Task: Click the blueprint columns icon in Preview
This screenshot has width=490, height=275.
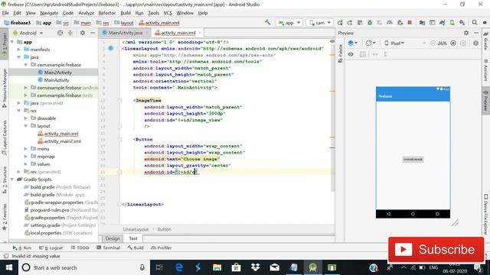Action: [362, 54]
